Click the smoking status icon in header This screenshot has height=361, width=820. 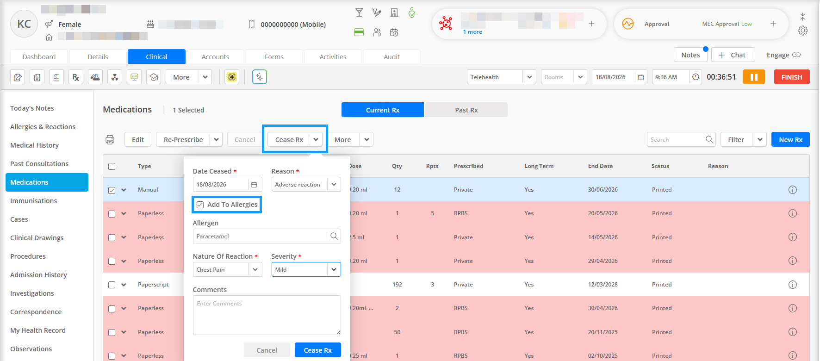pos(377,12)
